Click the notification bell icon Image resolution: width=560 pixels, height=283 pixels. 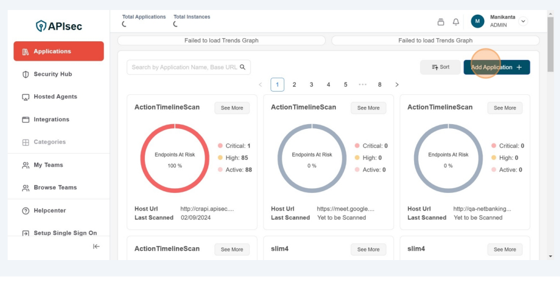pyautogui.click(x=456, y=22)
